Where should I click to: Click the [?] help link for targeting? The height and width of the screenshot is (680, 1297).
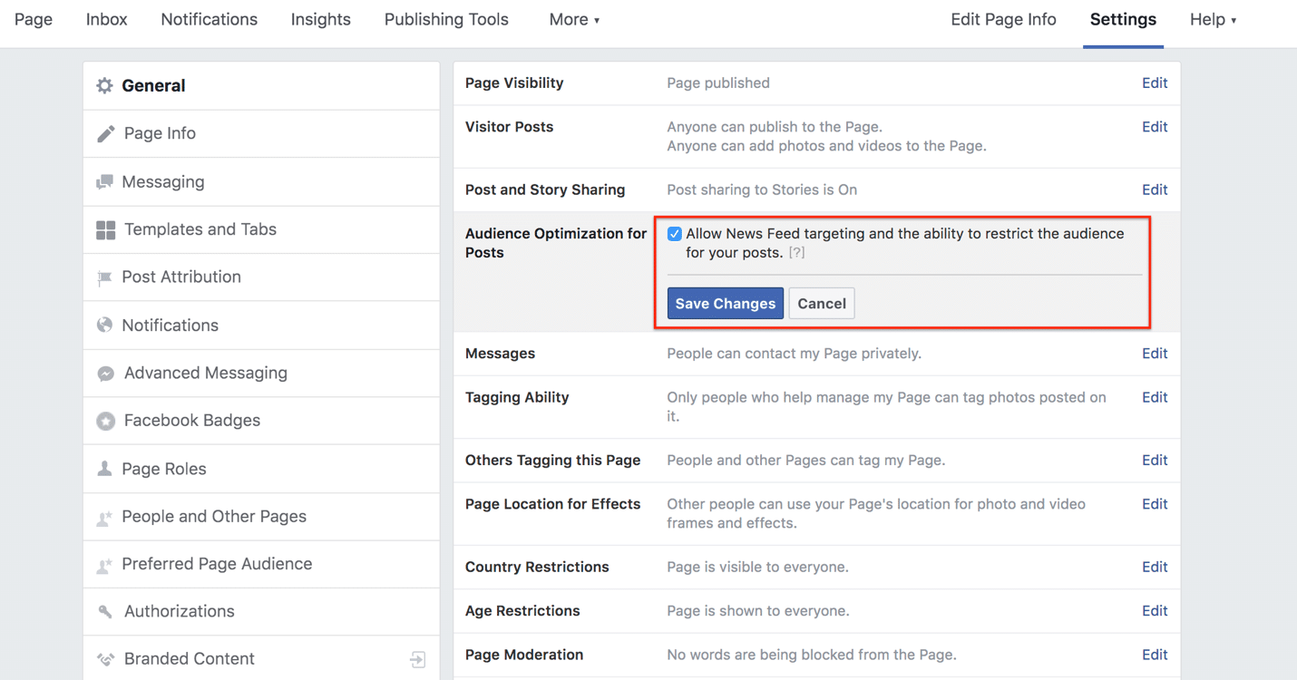click(x=796, y=254)
